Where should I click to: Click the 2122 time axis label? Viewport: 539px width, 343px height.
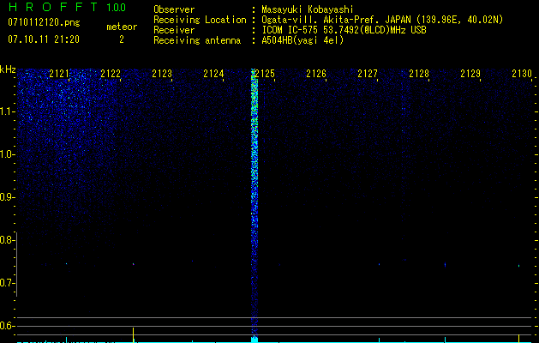point(111,74)
